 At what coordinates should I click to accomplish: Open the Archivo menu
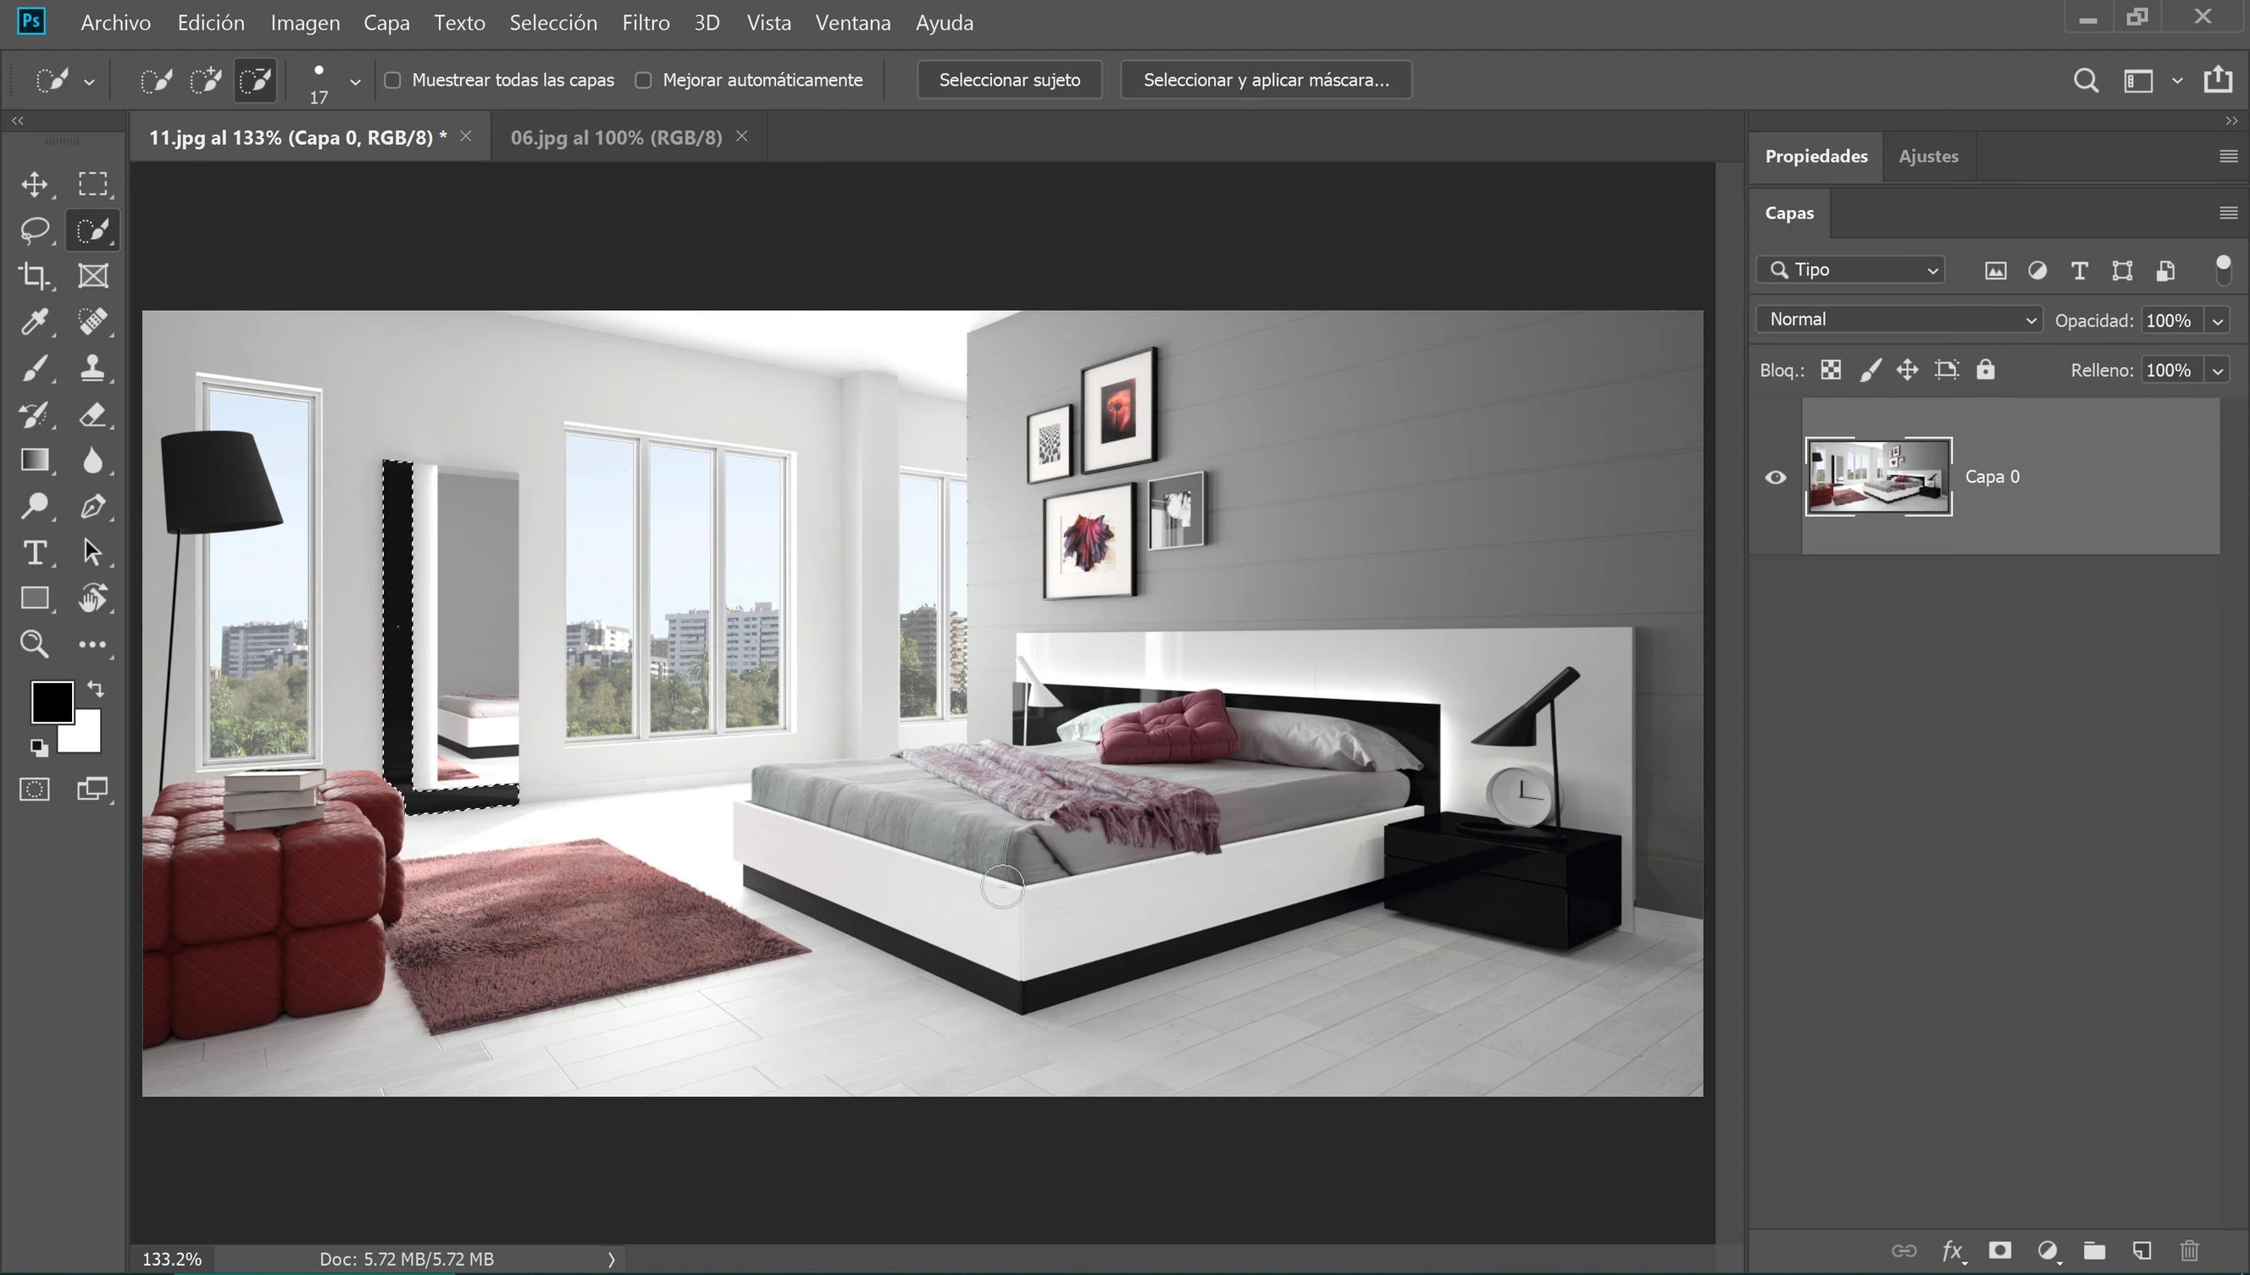(x=115, y=23)
